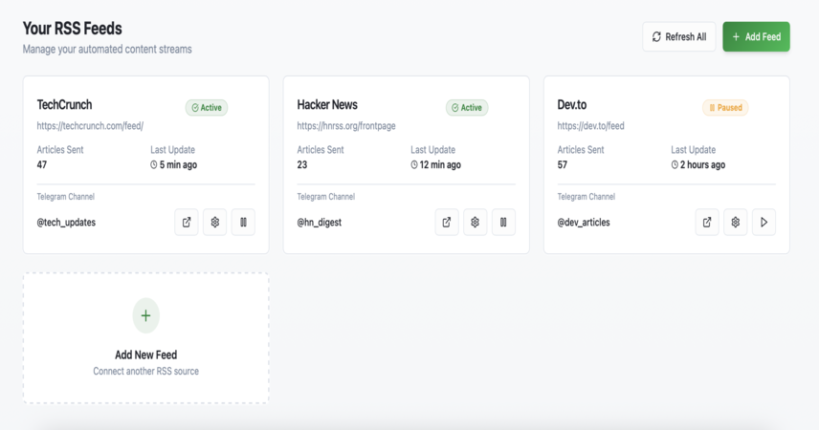Click the @dev_articles Telegram channel
This screenshot has height=430, width=819.
[584, 223]
